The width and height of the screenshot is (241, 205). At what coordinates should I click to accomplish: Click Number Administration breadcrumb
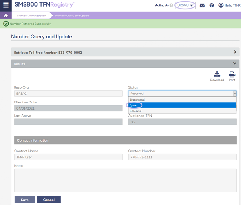click(x=31, y=16)
